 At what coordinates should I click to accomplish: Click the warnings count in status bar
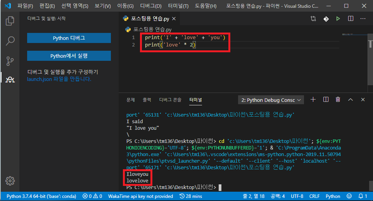pyautogui.click(x=98, y=196)
